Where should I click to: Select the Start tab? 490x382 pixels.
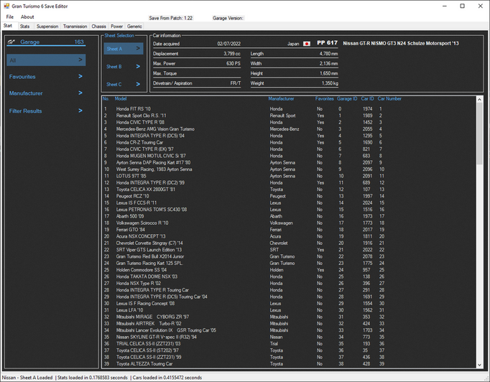8,26
